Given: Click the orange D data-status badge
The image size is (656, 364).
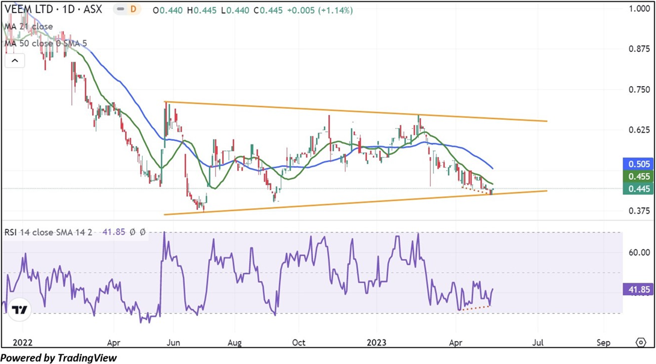Looking at the screenshot, I should [134, 11].
